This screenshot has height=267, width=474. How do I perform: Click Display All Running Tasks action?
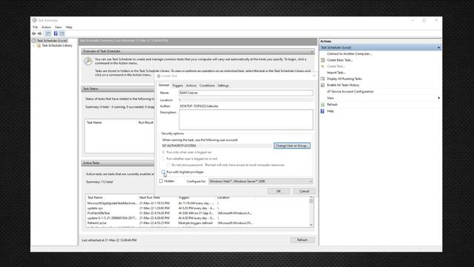(344, 79)
